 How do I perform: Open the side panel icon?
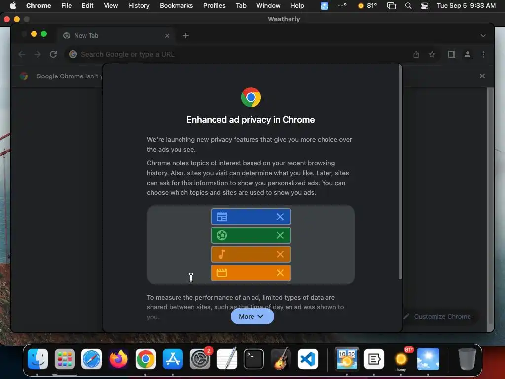(452, 54)
